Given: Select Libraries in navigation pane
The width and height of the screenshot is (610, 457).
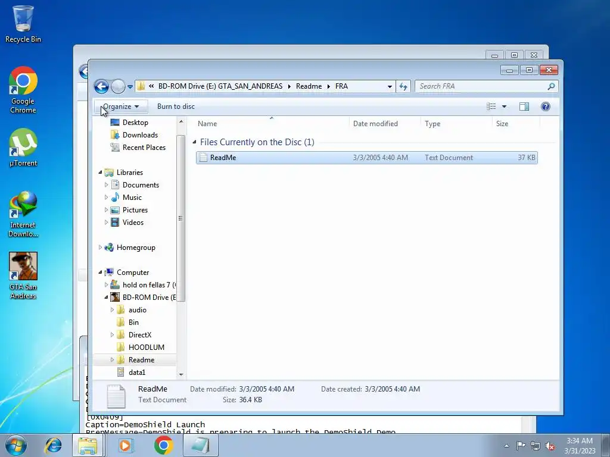Looking at the screenshot, I should [129, 172].
